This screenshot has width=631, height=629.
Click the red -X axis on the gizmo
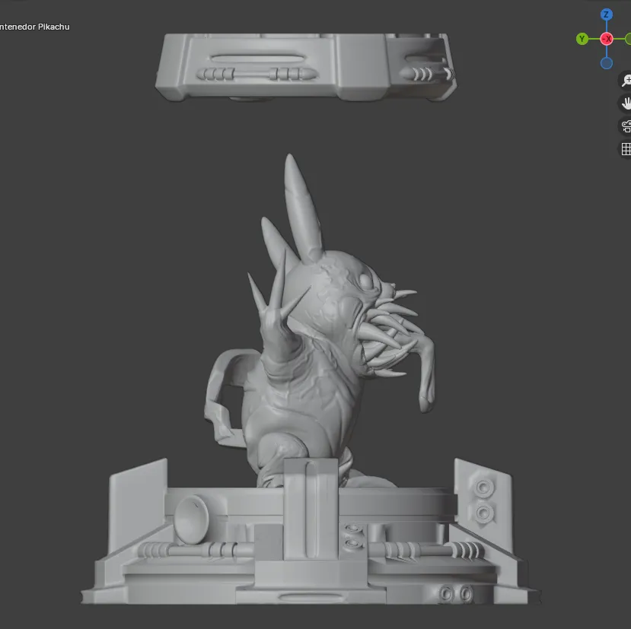pos(607,39)
